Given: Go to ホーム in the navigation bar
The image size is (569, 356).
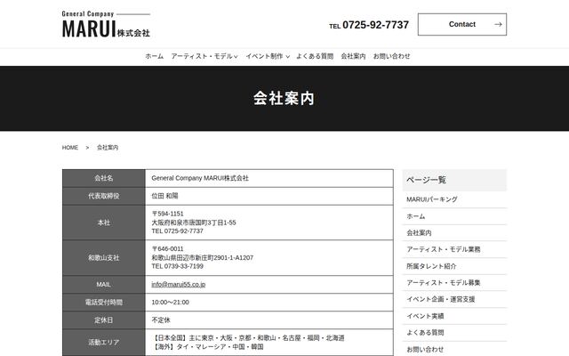Looking at the screenshot, I should click(x=154, y=56).
